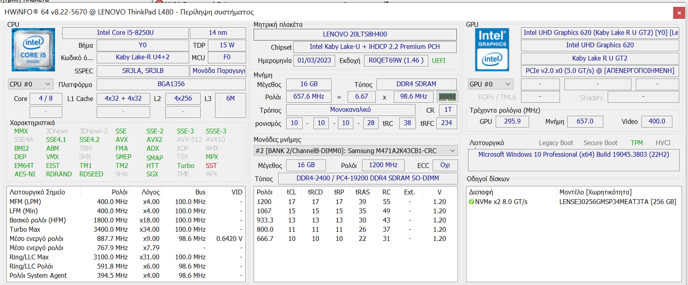
Task: Click the DDR4 SDRAM memory type field
Action: [x=416, y=84]
